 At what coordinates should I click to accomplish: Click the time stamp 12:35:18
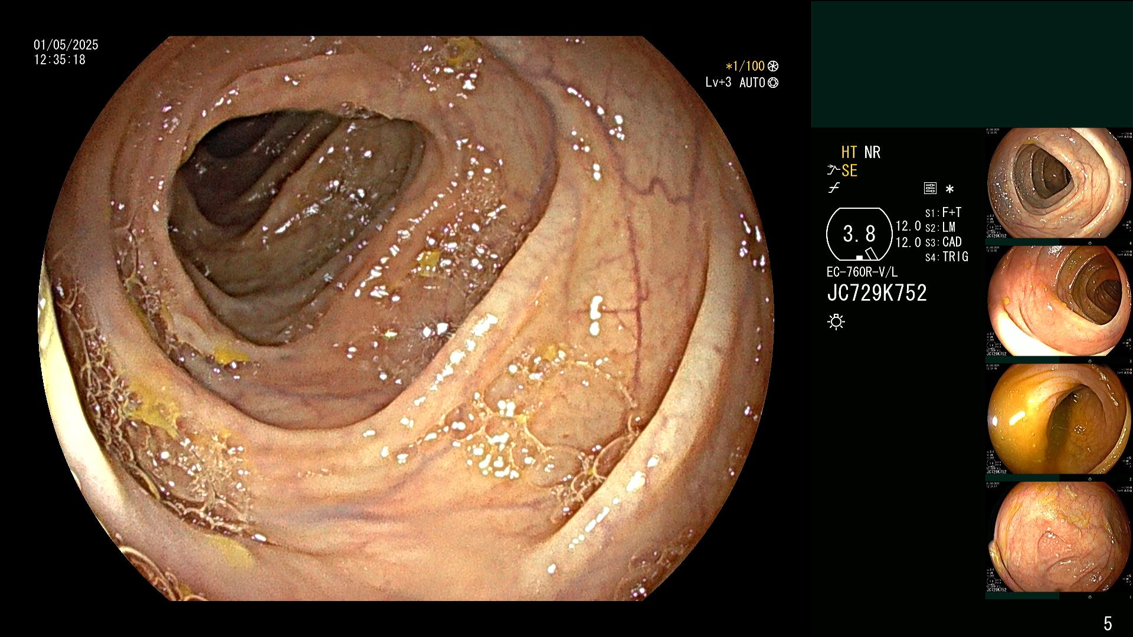click(x=60, y=60)
